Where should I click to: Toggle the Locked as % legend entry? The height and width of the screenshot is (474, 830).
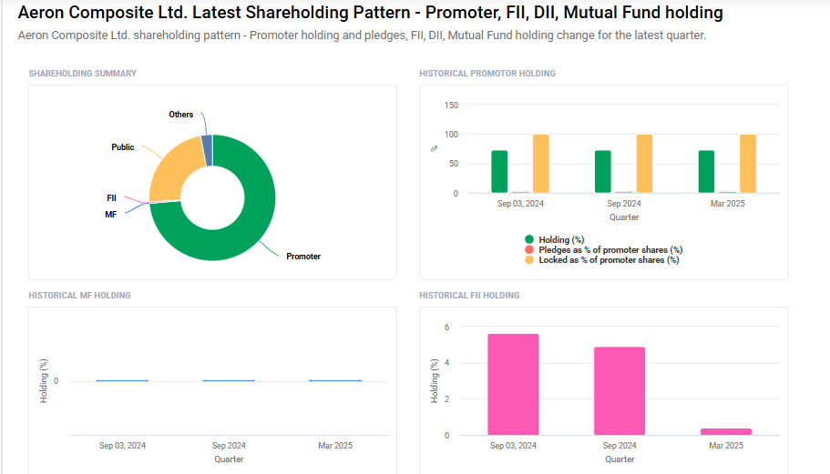click(x=602, y=259)
